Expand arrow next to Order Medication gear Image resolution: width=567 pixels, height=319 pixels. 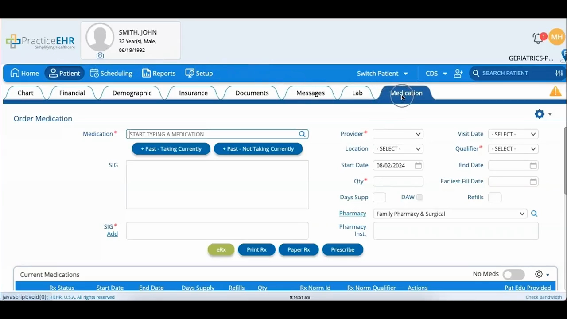pos(550,114)
